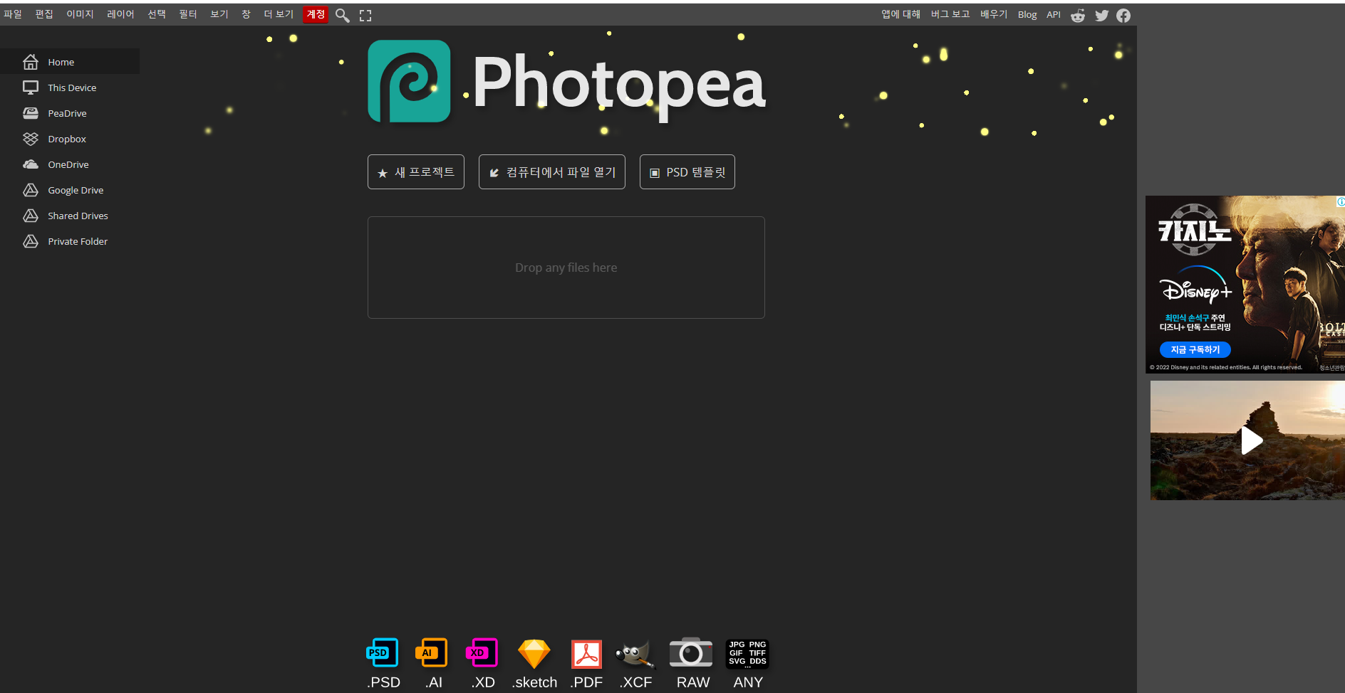
Task: Click the .XD format icon
Action: pyautogui.click(x=482, y=652)
